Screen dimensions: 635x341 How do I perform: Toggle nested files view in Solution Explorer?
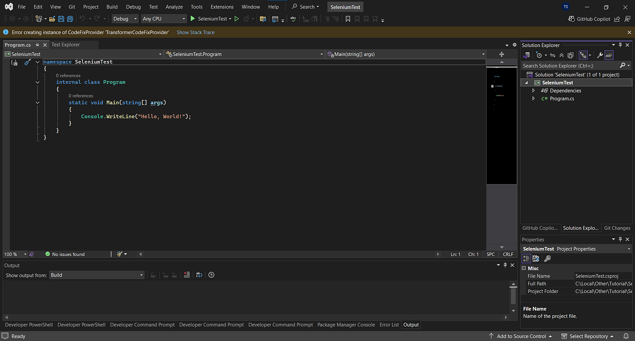(583, 55)
